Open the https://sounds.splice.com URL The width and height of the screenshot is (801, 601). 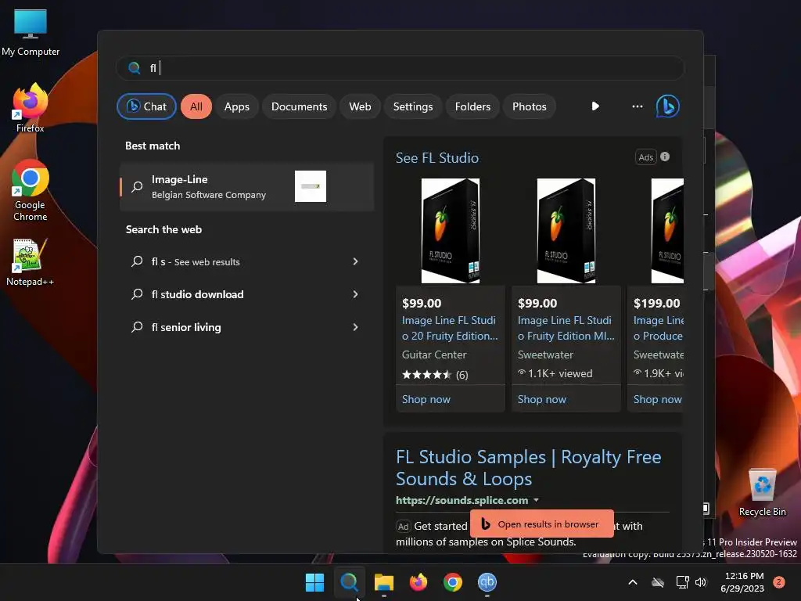[462, 500]
